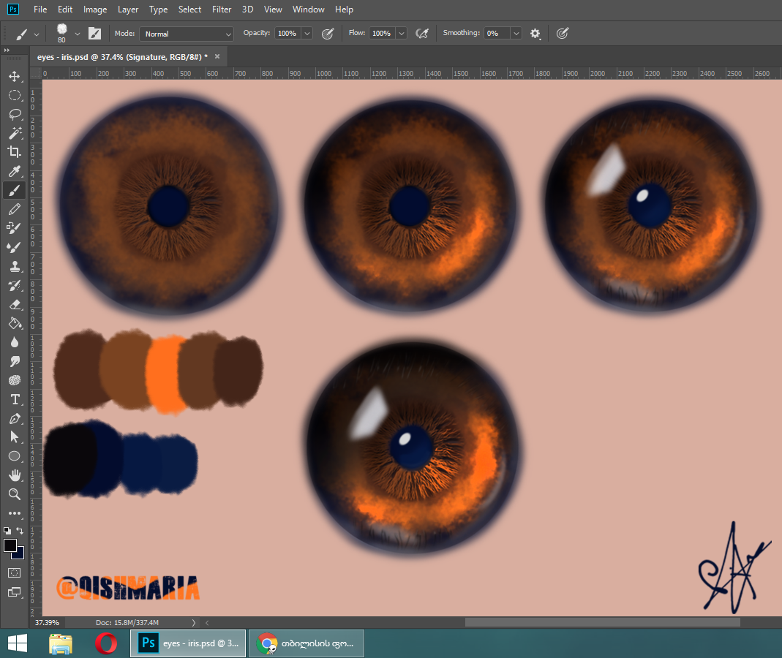Image resolution: width=782 pixels, height=658 pixels.
Task: Select the History Brush tool
Action: 15,285
